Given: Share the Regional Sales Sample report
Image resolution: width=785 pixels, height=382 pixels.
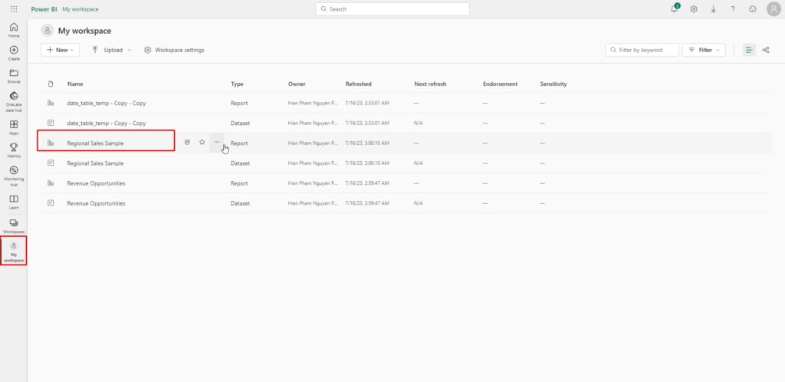Looking at the screenshot, I should pos(187,142).
